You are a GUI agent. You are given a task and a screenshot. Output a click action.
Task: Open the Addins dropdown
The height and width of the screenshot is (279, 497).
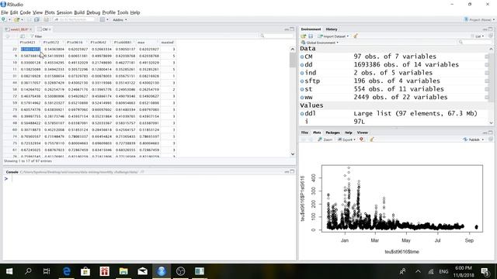[120, 19]
